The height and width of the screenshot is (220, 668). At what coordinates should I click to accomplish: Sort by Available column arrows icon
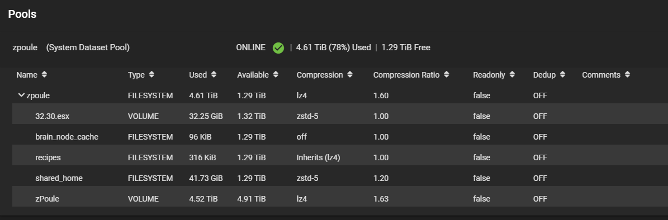click(x=276, y=74)
